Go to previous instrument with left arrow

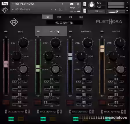click(x=62, y=4)
